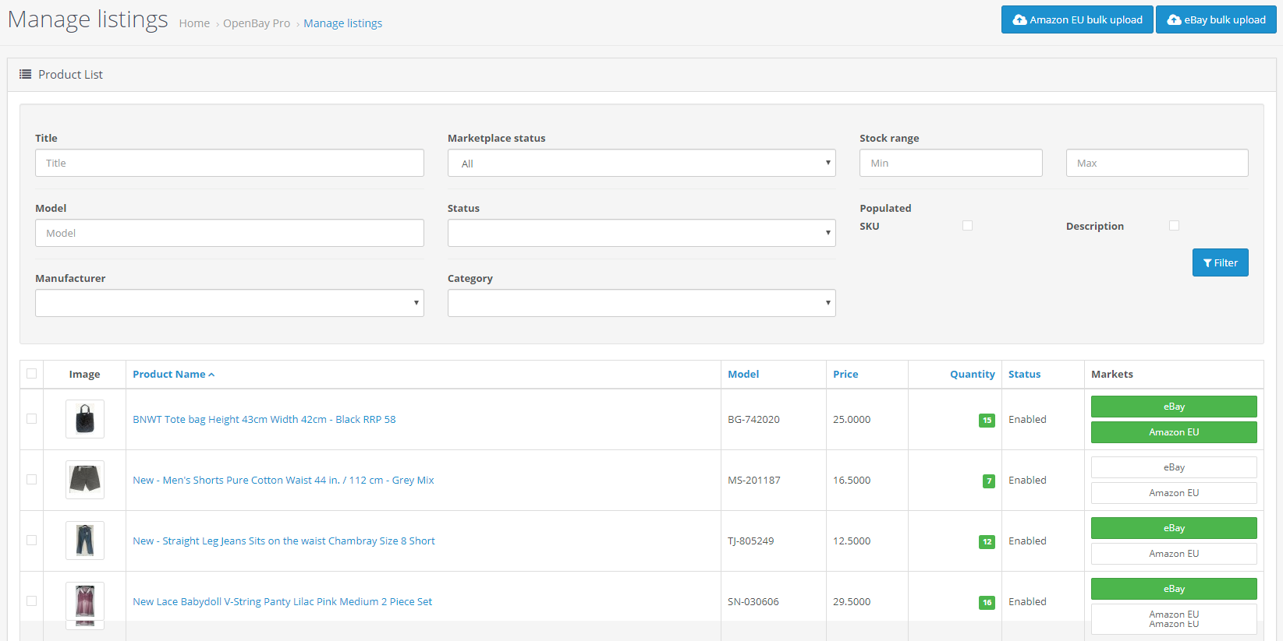This screenshot has height=641, width=1283.
Task: Click the list icon beside Product List
Action: click(26, 74)
